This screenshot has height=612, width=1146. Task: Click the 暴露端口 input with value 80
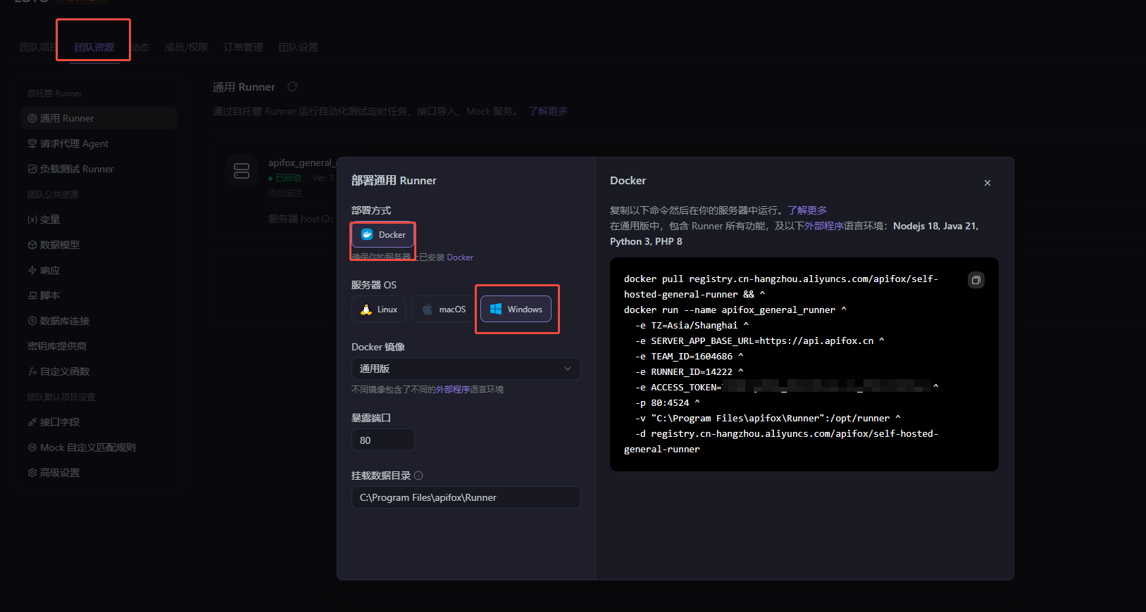pyautogui.click(x=382, y=440)
